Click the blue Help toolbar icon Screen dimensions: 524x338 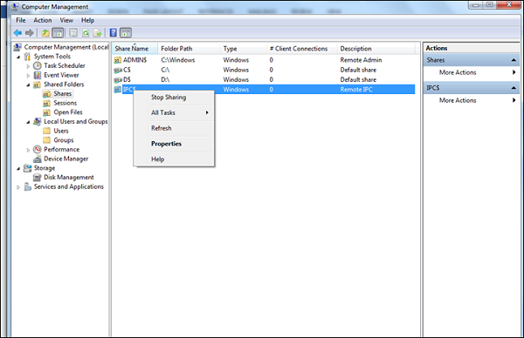(x=114, y=32)
